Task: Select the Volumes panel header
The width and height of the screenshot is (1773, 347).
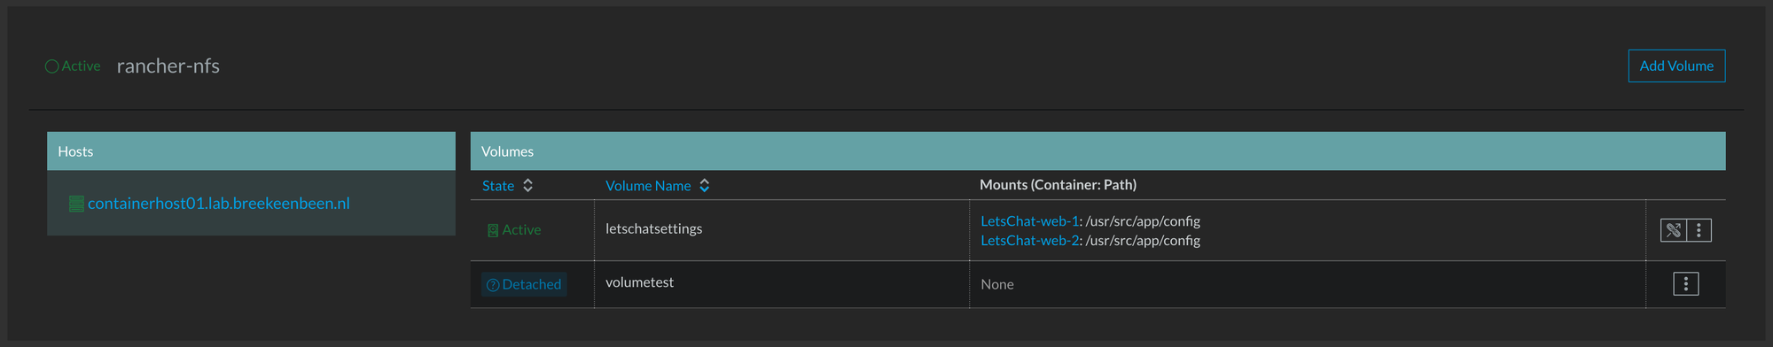Action: [1097, 151]
